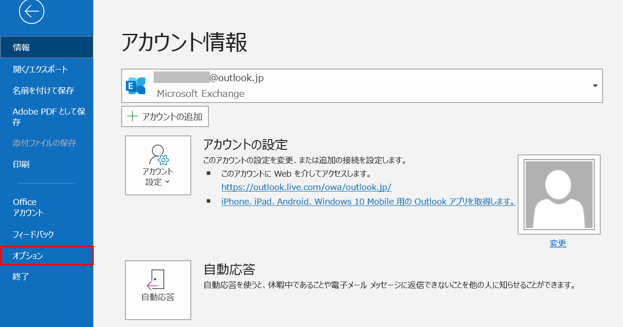Click the Microsoft Exchange account icon

tap(136, 86)
